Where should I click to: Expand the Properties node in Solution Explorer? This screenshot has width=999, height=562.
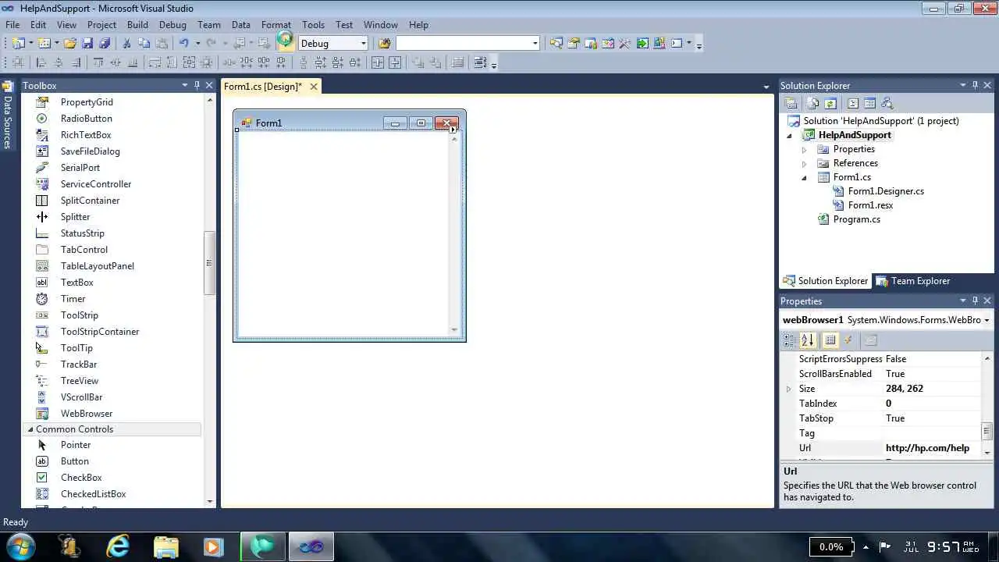click(804, 149)
